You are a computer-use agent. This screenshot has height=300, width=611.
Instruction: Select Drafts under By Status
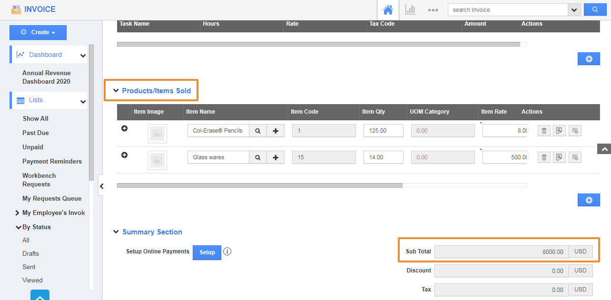click(30, 253)
